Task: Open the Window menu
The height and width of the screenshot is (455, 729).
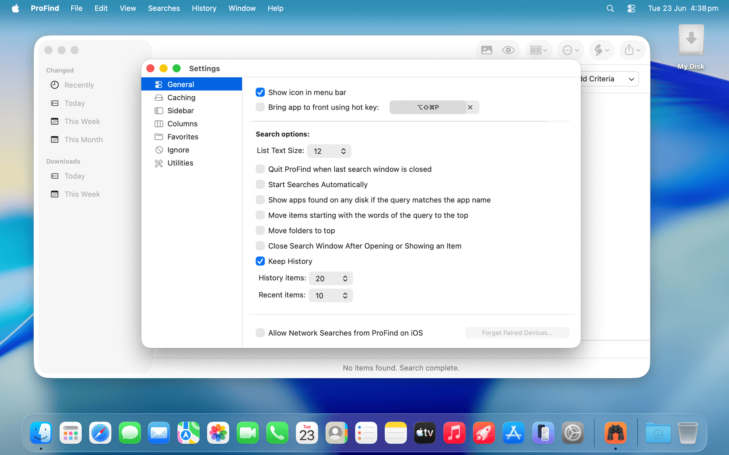Action: click(242, 8)
